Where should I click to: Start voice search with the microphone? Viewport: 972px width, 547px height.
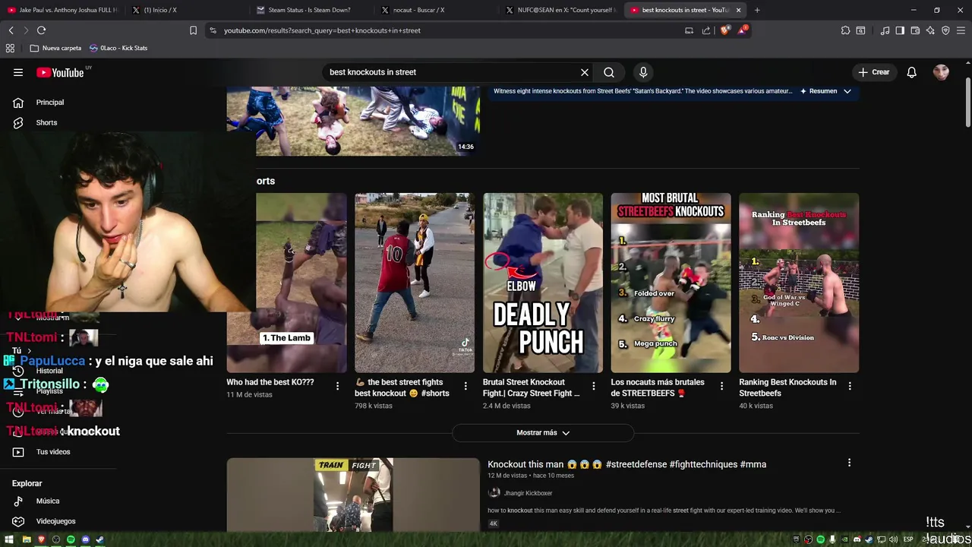(x=643, y=72)
